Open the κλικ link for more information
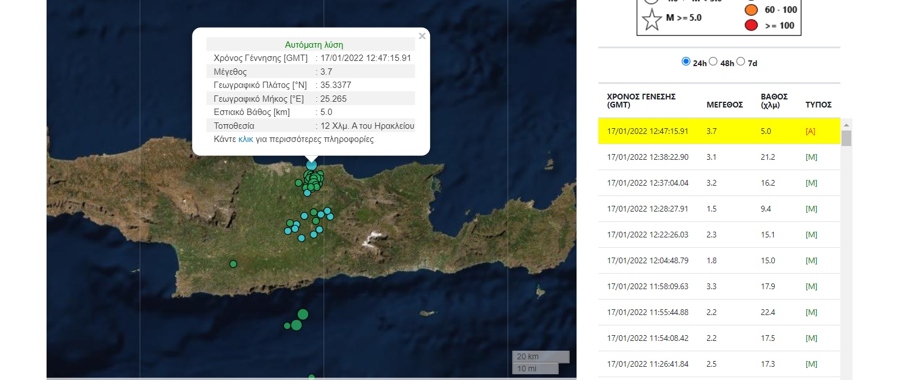This screenshot has width=918, height=380. 245,139
